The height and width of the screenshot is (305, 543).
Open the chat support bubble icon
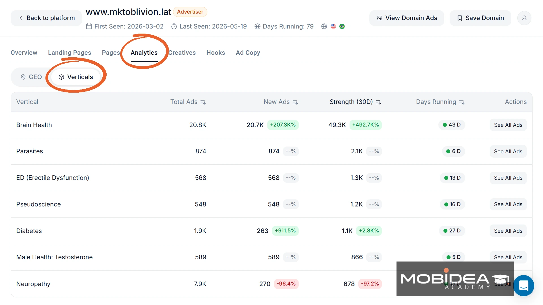(x=523, y=286)
